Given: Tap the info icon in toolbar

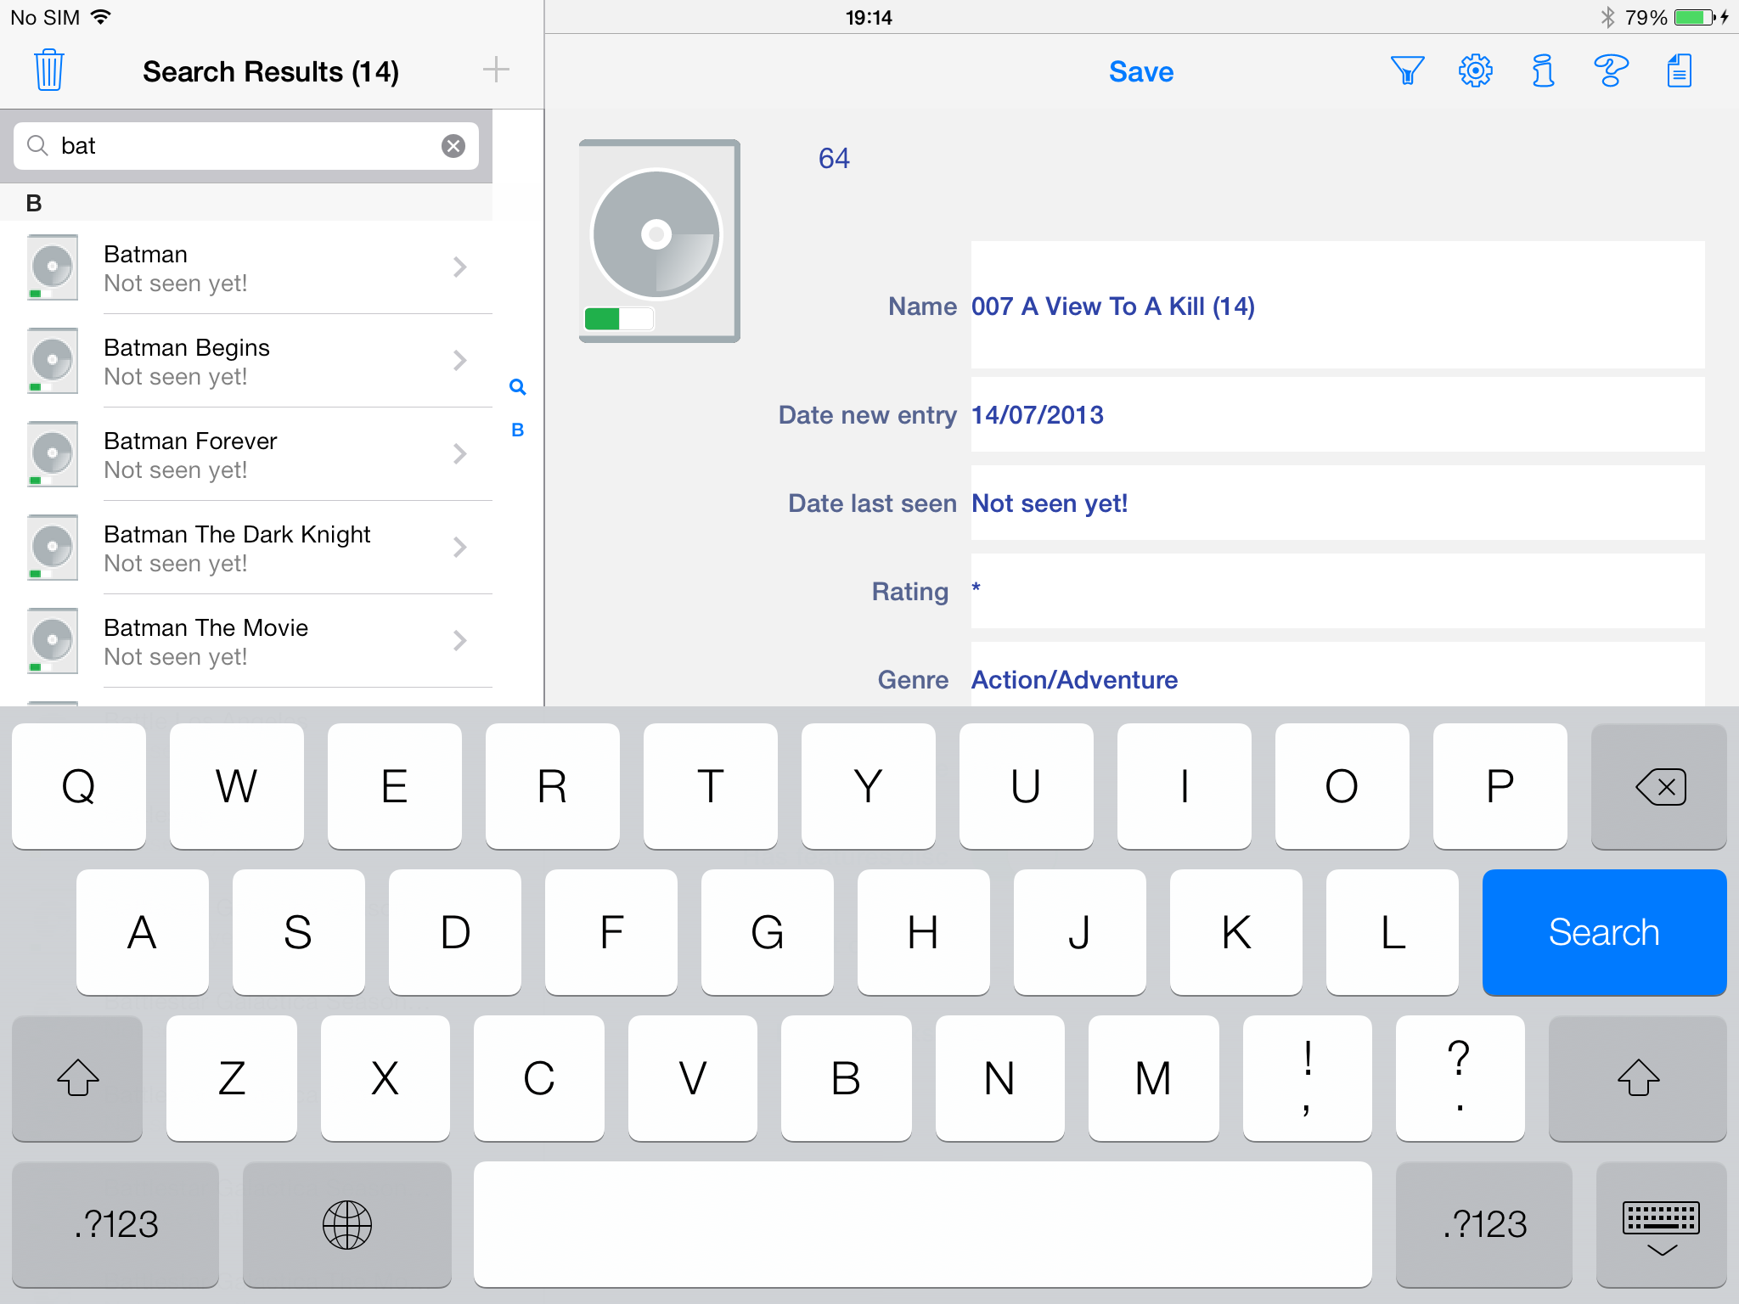Looking at the screenshot, I should pyautogui.click(x=1543, y=70).
